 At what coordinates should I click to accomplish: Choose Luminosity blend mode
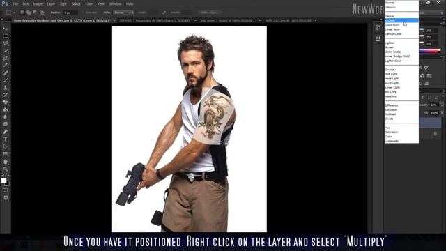[x=401, y=141]
